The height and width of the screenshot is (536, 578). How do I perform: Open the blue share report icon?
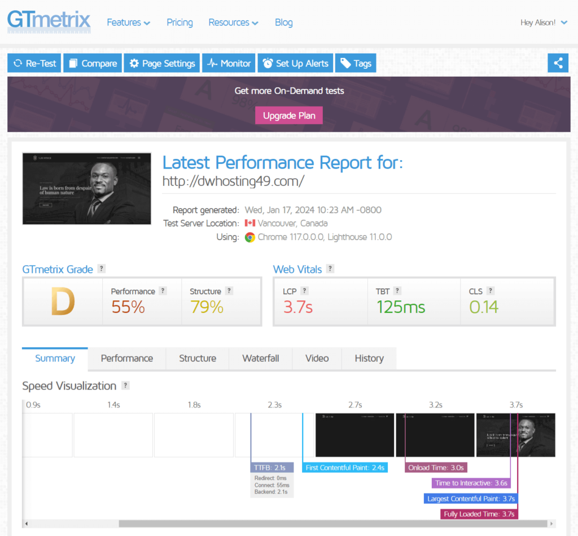[558, 63]
